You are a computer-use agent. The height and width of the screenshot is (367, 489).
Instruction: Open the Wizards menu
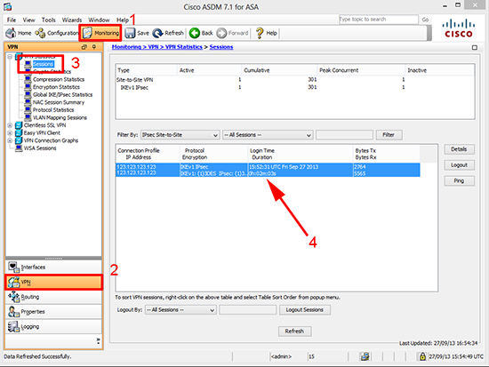coord(72,20)
